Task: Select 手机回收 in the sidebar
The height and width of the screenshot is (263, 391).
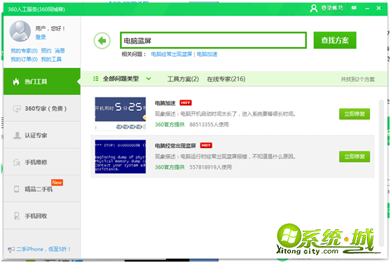Action: tap(42, 216)
